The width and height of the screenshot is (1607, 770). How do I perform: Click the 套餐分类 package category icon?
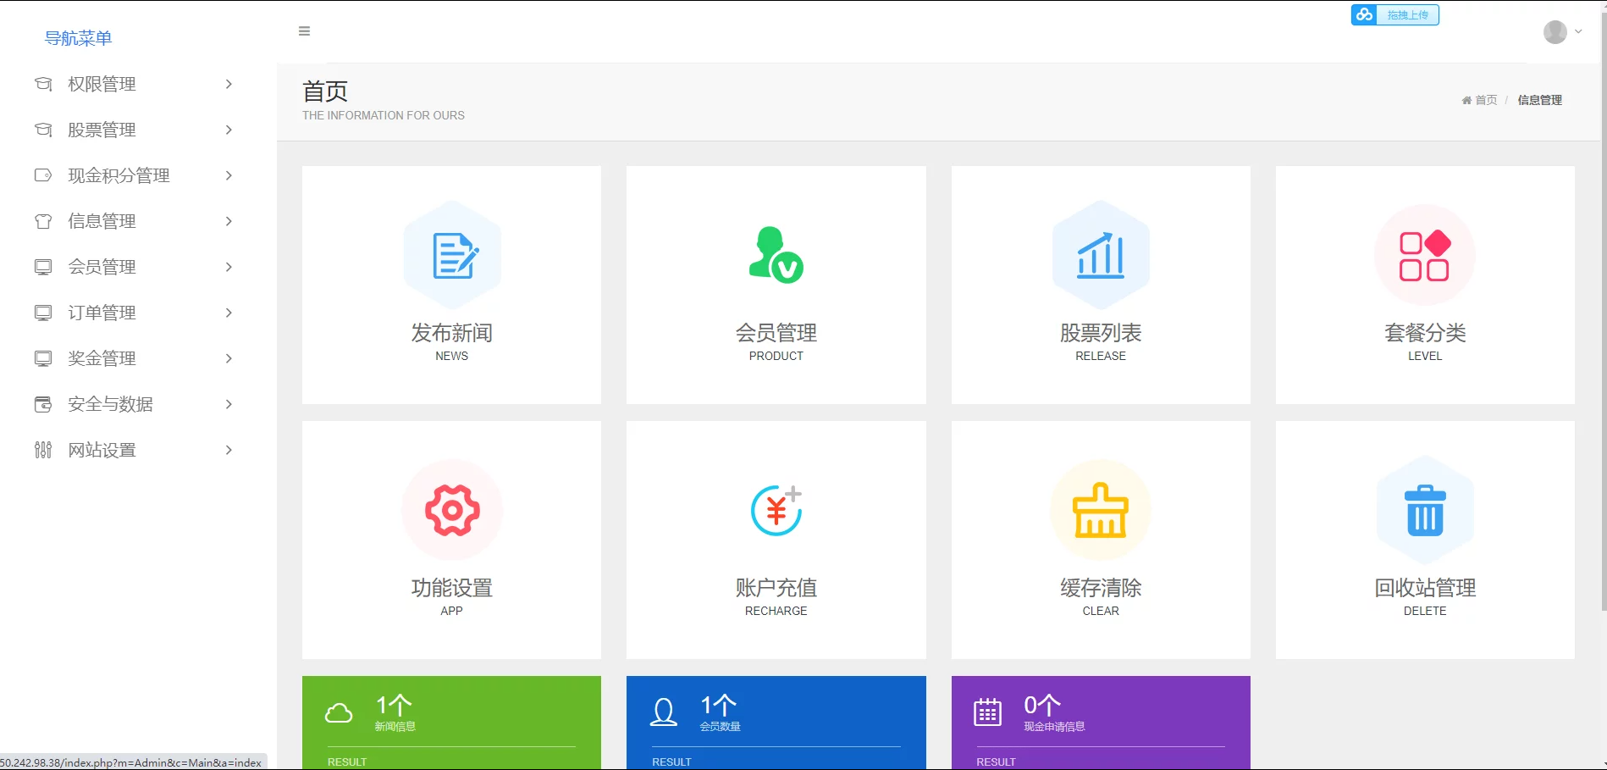click(1423, 253)
